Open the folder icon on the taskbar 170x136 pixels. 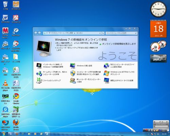[x=29, y=134]
